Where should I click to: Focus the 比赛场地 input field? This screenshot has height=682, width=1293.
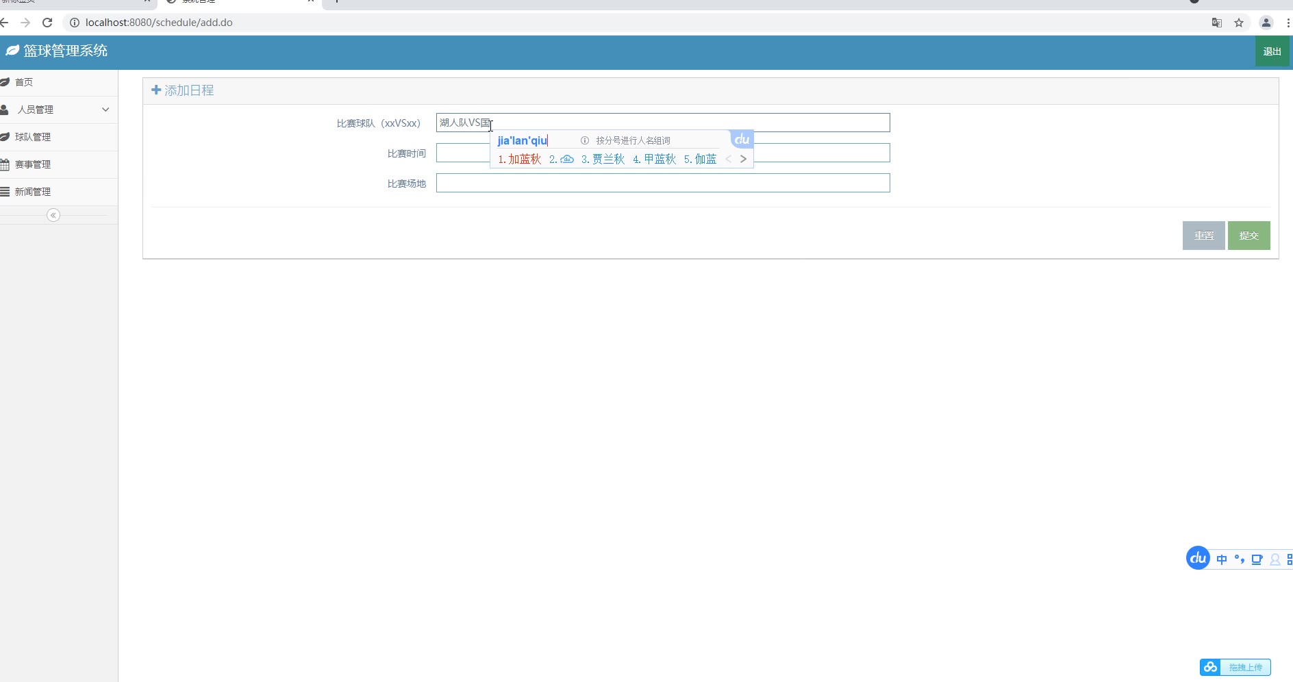[x=663, y=183]
